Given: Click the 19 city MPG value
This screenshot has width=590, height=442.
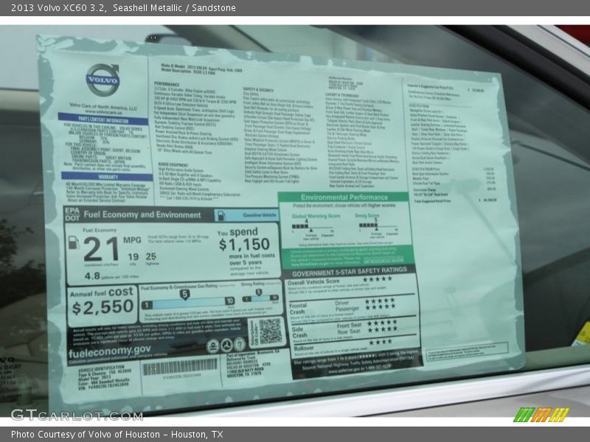Looking at the screenshot, I should tap(133, 257).
